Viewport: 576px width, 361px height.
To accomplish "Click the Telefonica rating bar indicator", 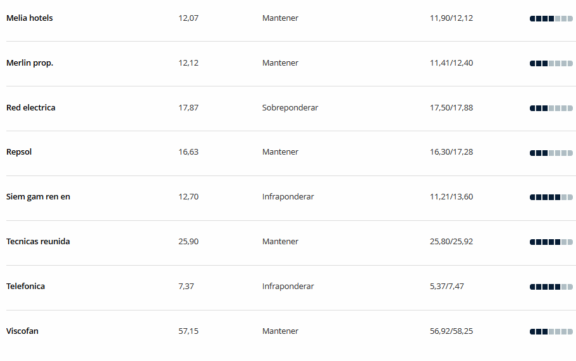I will click(x=551, y=287).
